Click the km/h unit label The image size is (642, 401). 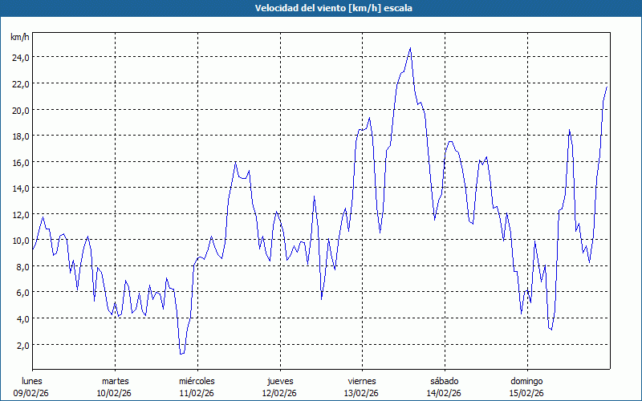[x=20, y=37]
